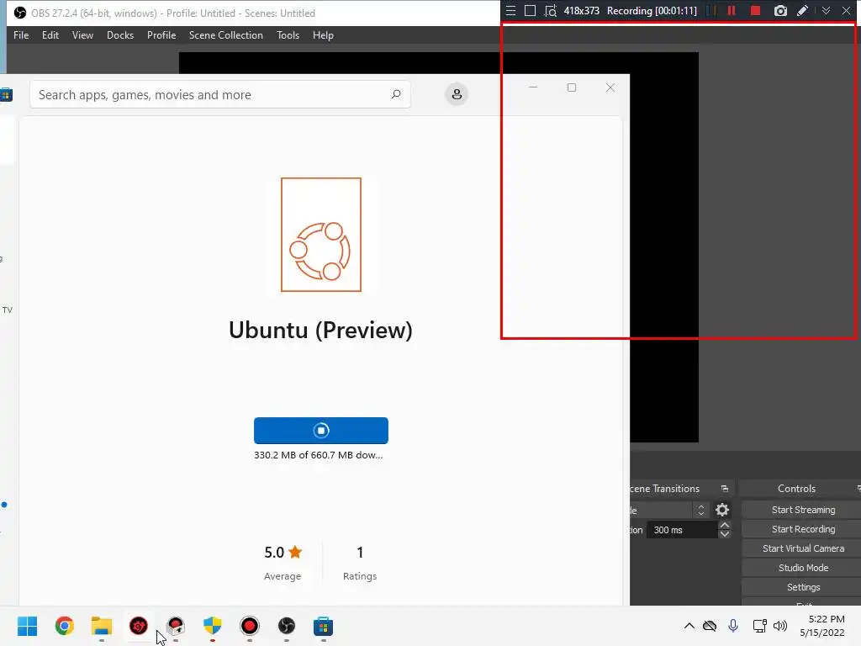Take a screenshot with the camera icon
Screen dimensions: 861x646
click(x=780, y=10)
